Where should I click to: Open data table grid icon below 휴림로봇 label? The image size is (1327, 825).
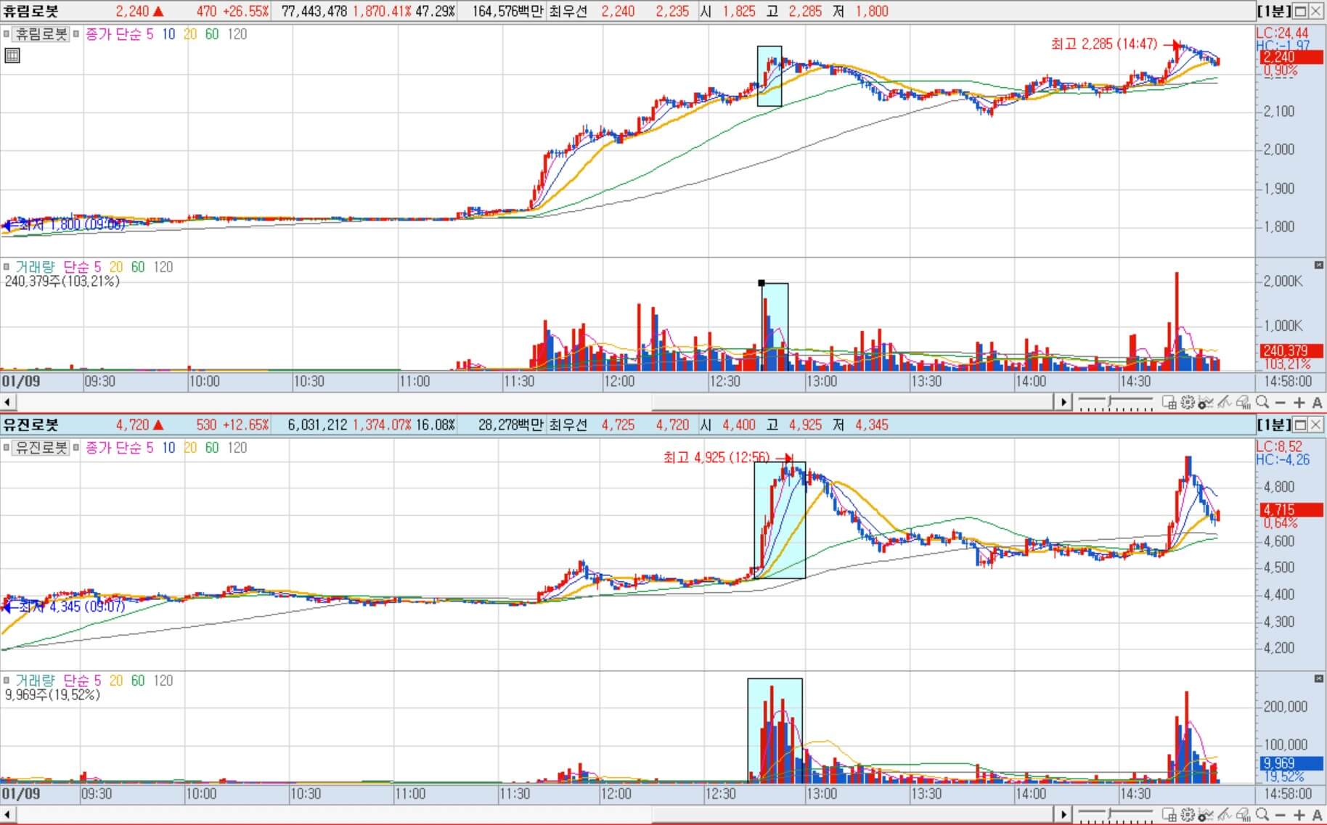[x=12, y=55]
